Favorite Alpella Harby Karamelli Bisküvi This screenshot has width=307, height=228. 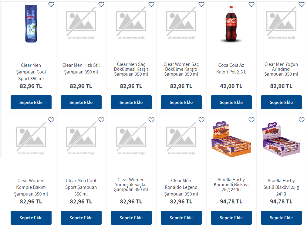coord(251,120)
